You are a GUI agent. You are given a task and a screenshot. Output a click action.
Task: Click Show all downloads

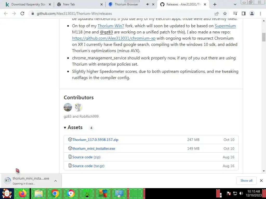pyautogui.click(x=246, y=181)
